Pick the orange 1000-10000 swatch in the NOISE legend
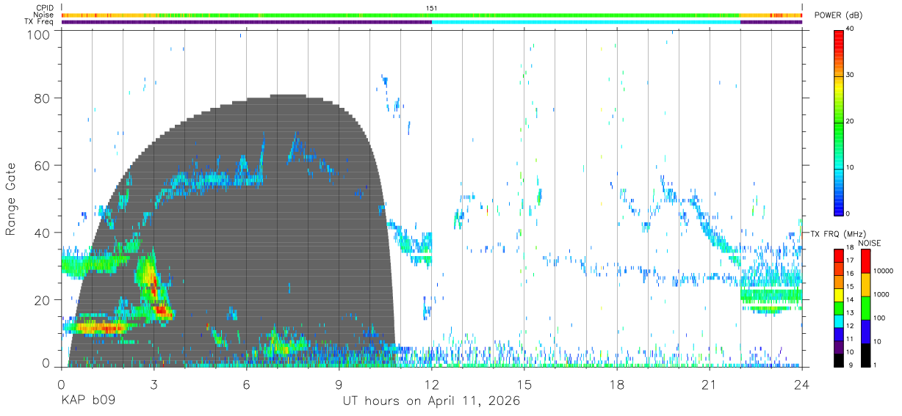Screen dimensions: 902x416 click(865, 284)
